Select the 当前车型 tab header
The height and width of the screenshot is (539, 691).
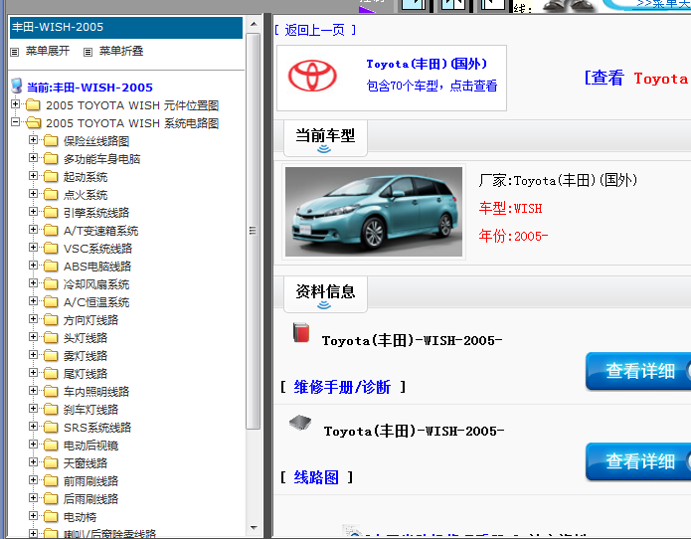coord(325,138)
